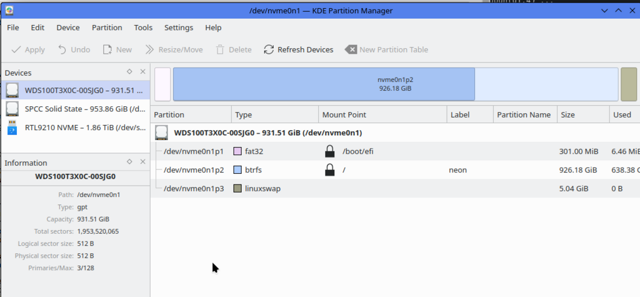Click the Path value /dev/nvme0n1

pyautogui.click(x=98, y=195)
